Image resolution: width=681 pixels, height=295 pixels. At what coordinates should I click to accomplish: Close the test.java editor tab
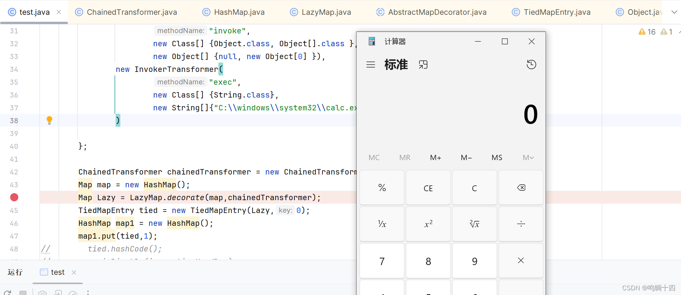(59, 12)
